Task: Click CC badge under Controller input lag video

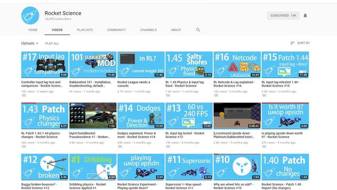Action: (24, 96)
